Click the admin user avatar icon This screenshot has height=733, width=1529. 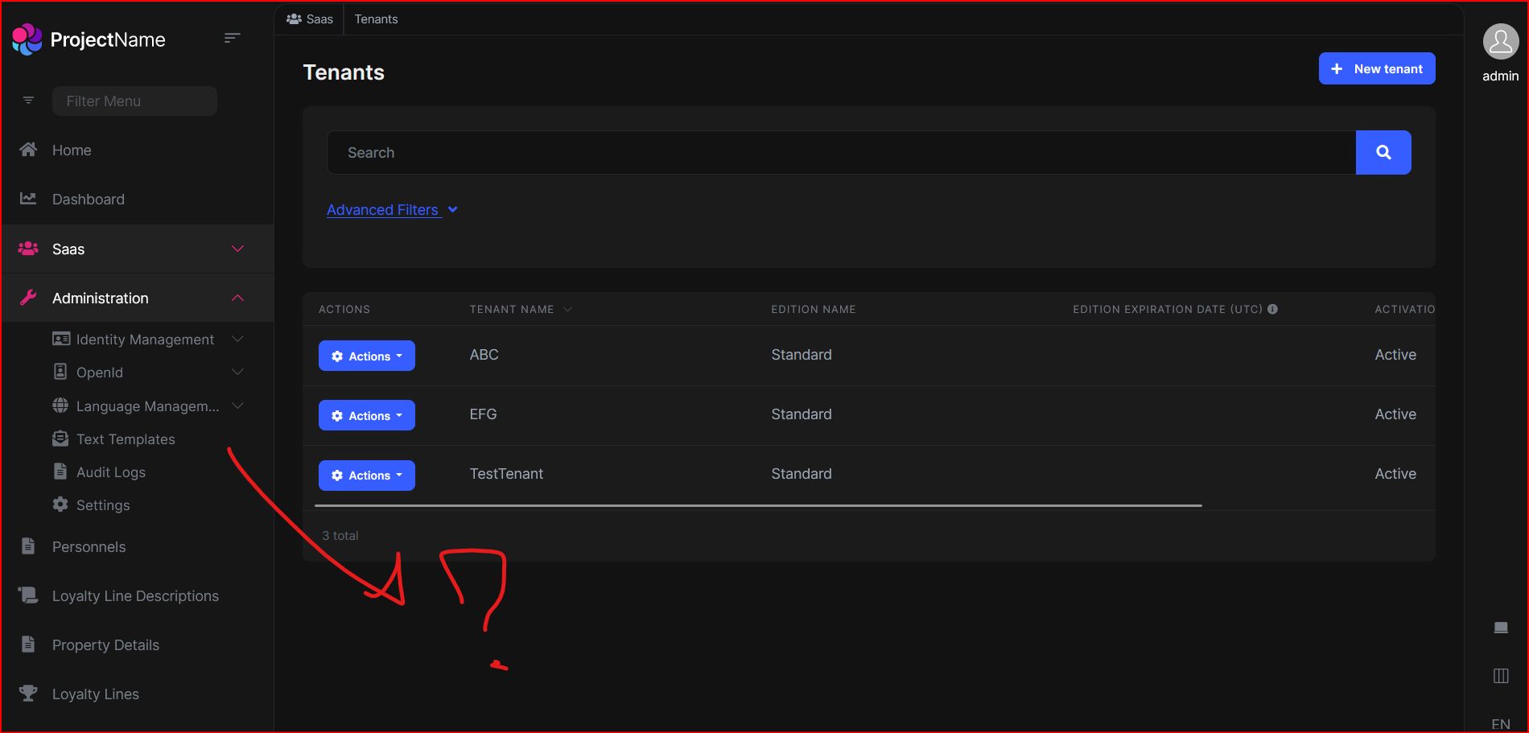(1500, 42)
